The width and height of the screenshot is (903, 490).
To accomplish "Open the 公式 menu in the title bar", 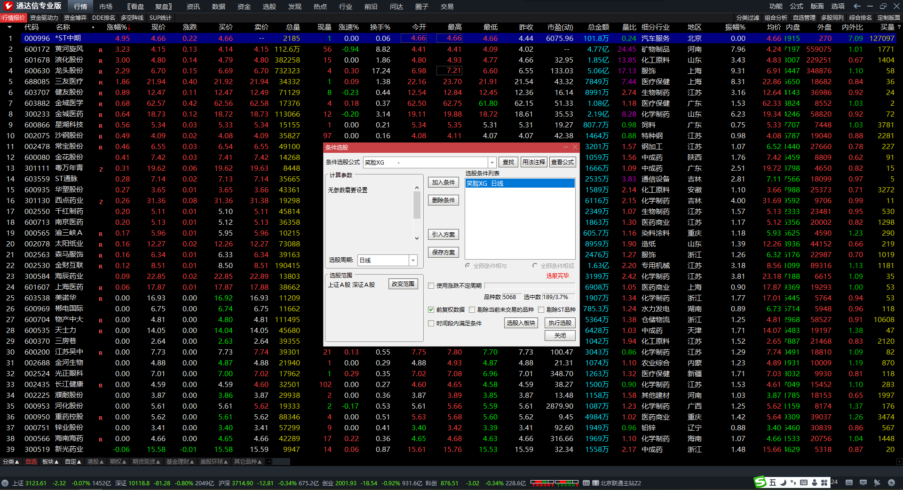I will point(796,6).
